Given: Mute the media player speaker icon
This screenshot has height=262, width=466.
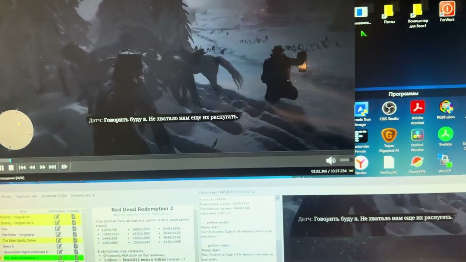Looking at the screenshot, I should click(x=331, y=160).
